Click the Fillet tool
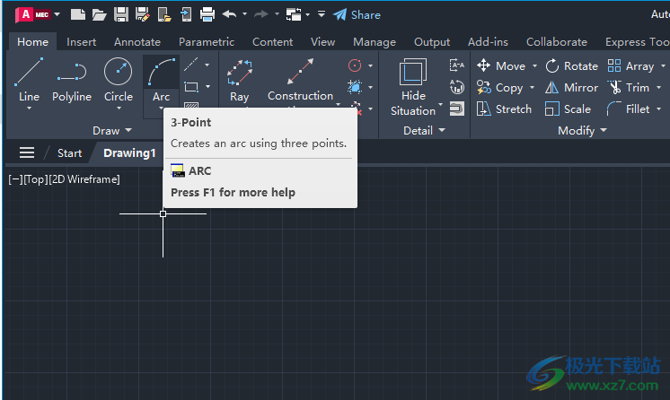 pos(628,109)
